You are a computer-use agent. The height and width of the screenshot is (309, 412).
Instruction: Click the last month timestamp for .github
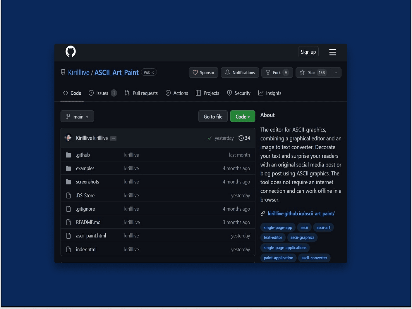pos(239,155)
